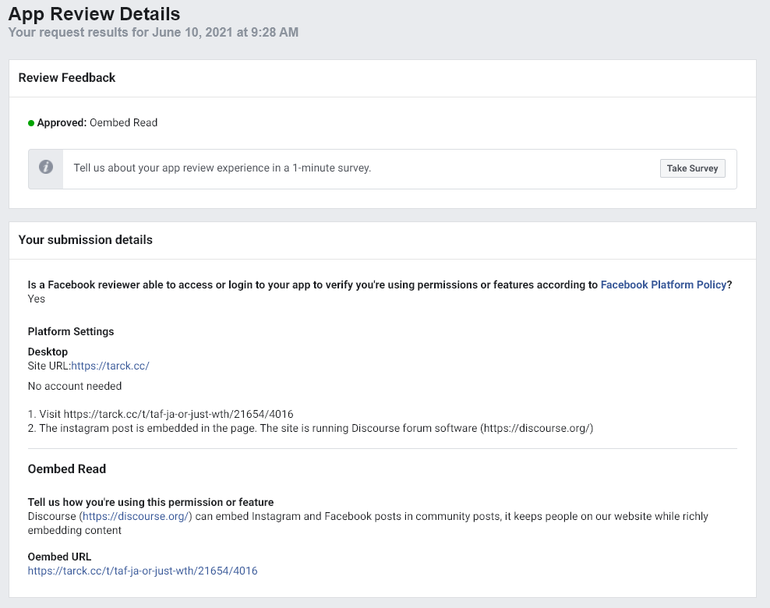Click the survey prompt sentence
The width and height of the screenshot is (770, 608).
coord(222,168)
